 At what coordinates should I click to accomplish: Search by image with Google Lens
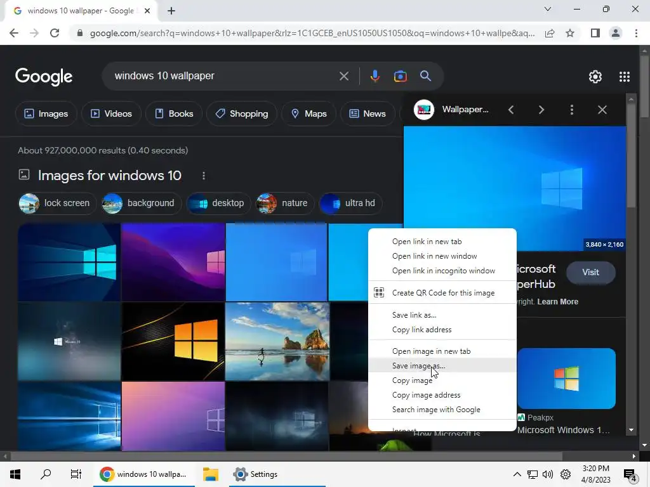pos(400,76)
